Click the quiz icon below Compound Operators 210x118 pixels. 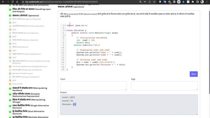(x=10, y=58)
